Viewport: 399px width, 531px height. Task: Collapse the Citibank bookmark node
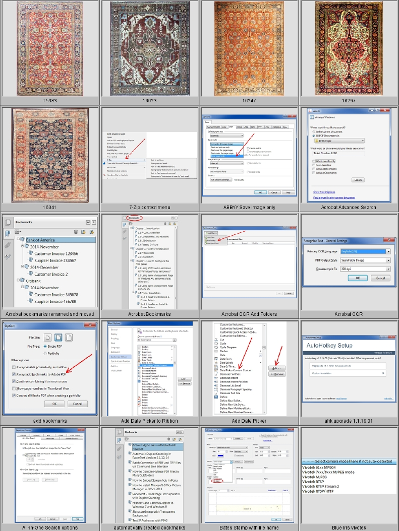click(18, 280)
